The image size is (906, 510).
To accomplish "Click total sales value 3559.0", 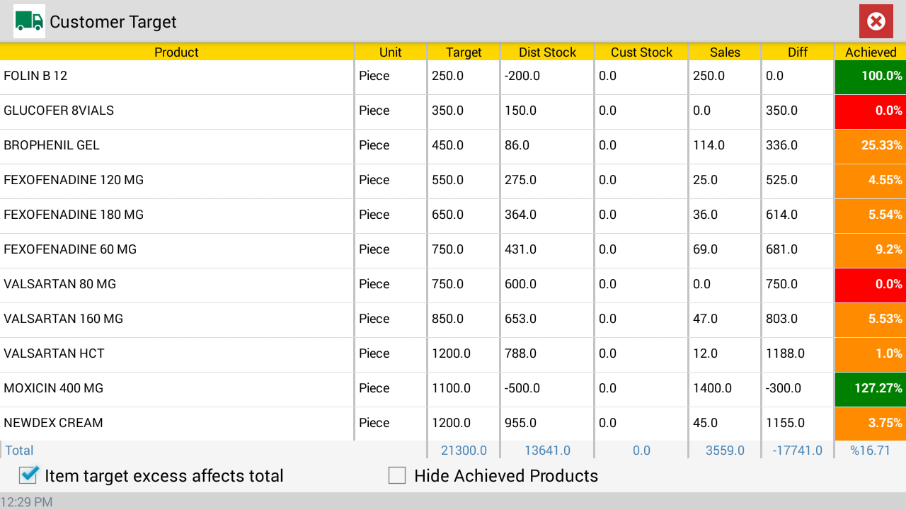I will click(x=725, y=450).
